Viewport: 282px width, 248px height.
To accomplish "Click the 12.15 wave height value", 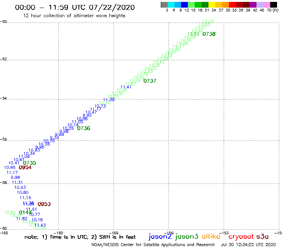I will coord(104,103).
